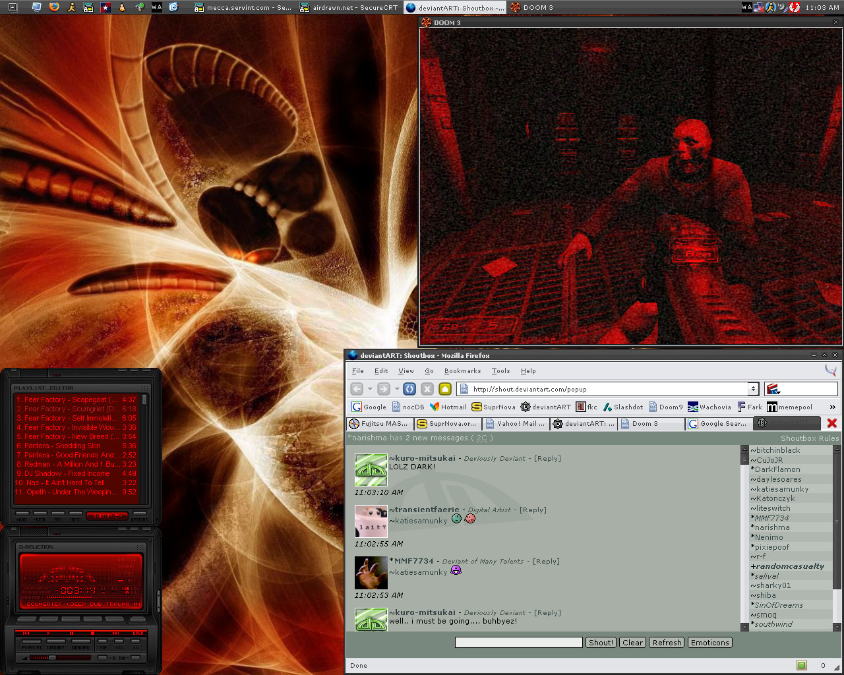Click Reply link on transientfaerie's message
This screenshot has width=844, height=675.
pyautogui.click(x=533, y=510)
